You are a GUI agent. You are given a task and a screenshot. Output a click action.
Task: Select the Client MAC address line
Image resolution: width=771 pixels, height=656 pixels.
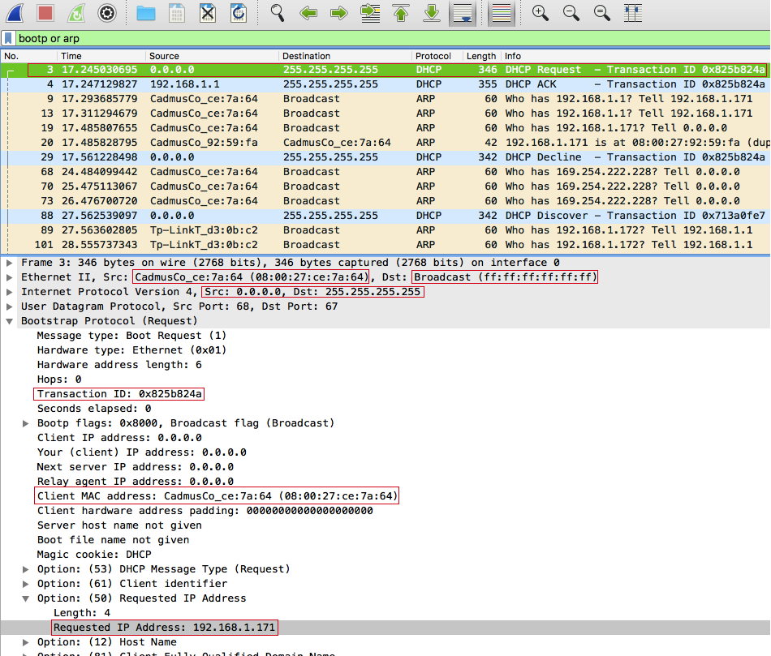coord(217,495)
